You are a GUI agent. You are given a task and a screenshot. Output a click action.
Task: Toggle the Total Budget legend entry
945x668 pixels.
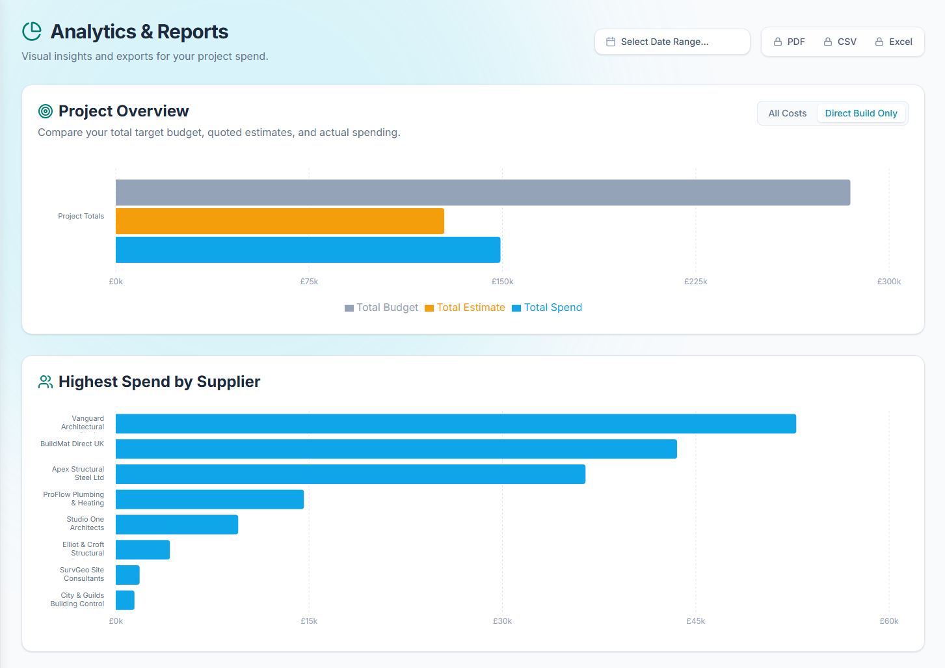point(381,308)
